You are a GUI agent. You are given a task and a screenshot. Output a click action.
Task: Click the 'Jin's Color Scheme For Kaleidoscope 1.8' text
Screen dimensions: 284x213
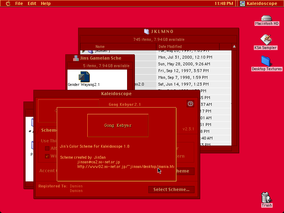click(95, 146)
